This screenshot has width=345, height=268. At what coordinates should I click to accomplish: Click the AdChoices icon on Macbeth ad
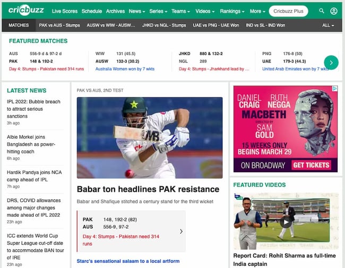pos(335,88)
